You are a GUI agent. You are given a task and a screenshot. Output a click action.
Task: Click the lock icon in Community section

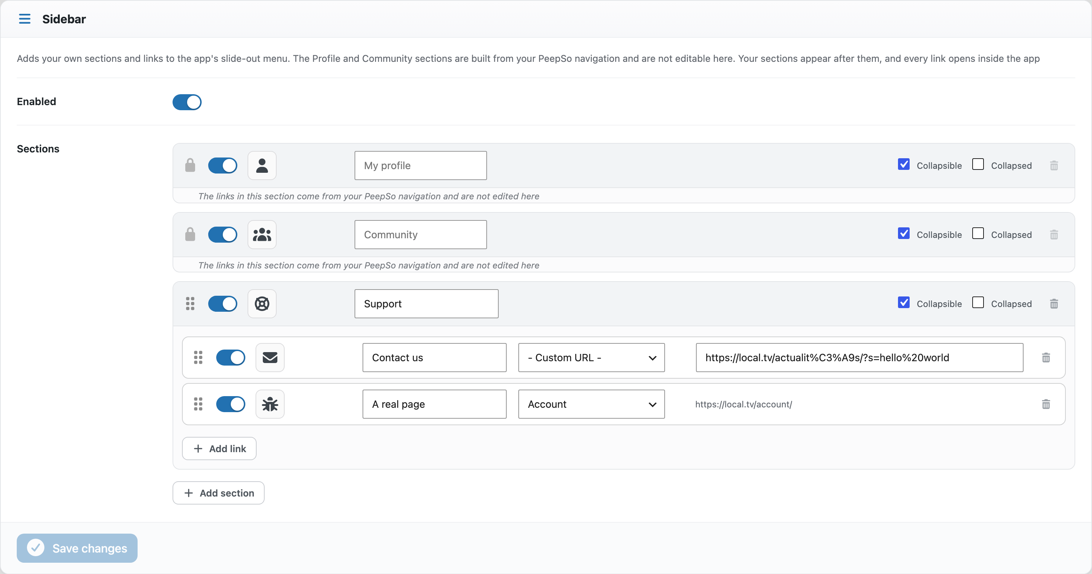pyautogui.click(x=190, y=234)
